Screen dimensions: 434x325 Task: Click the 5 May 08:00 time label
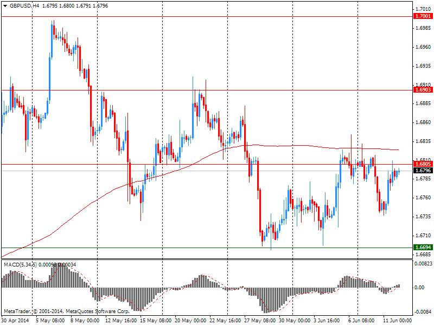50,321
